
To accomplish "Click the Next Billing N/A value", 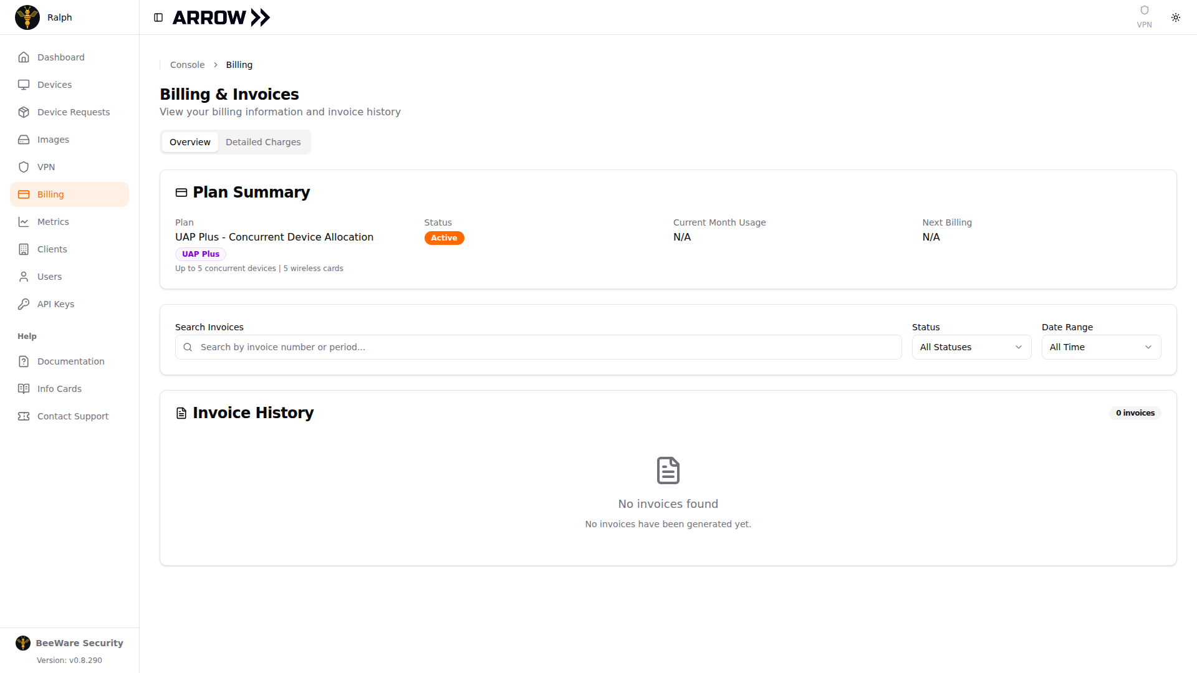I will 931,237.
